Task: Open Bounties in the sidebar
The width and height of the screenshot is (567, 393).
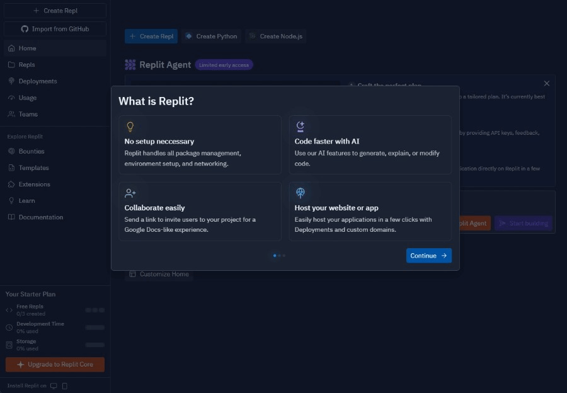Action: (55, 151)
